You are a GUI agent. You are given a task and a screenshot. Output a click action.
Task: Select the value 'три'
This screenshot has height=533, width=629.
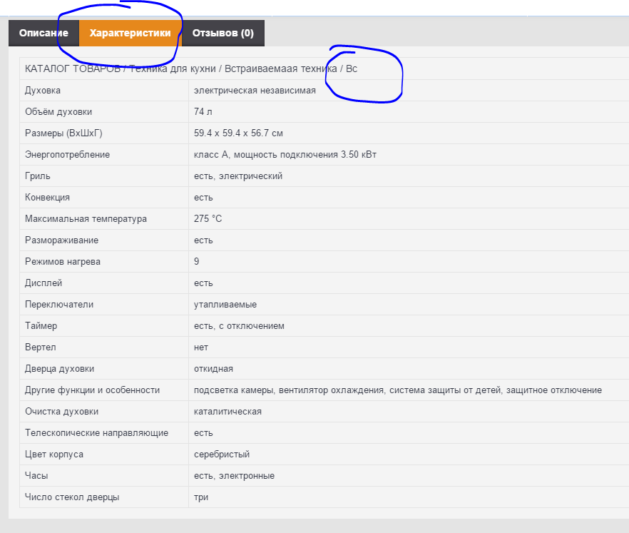tap(201, 497)
